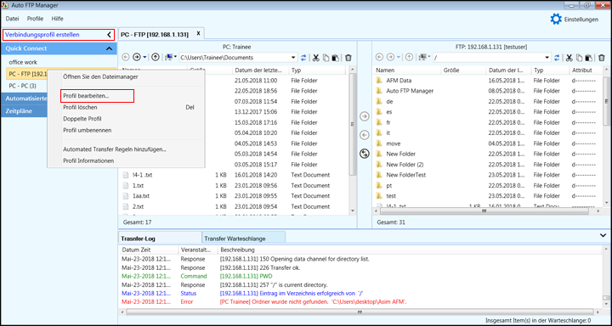Click the right-arrow transfer to FTP button
Image resolution: width=612 pixels, height=326 pixels.
(364, 116)
